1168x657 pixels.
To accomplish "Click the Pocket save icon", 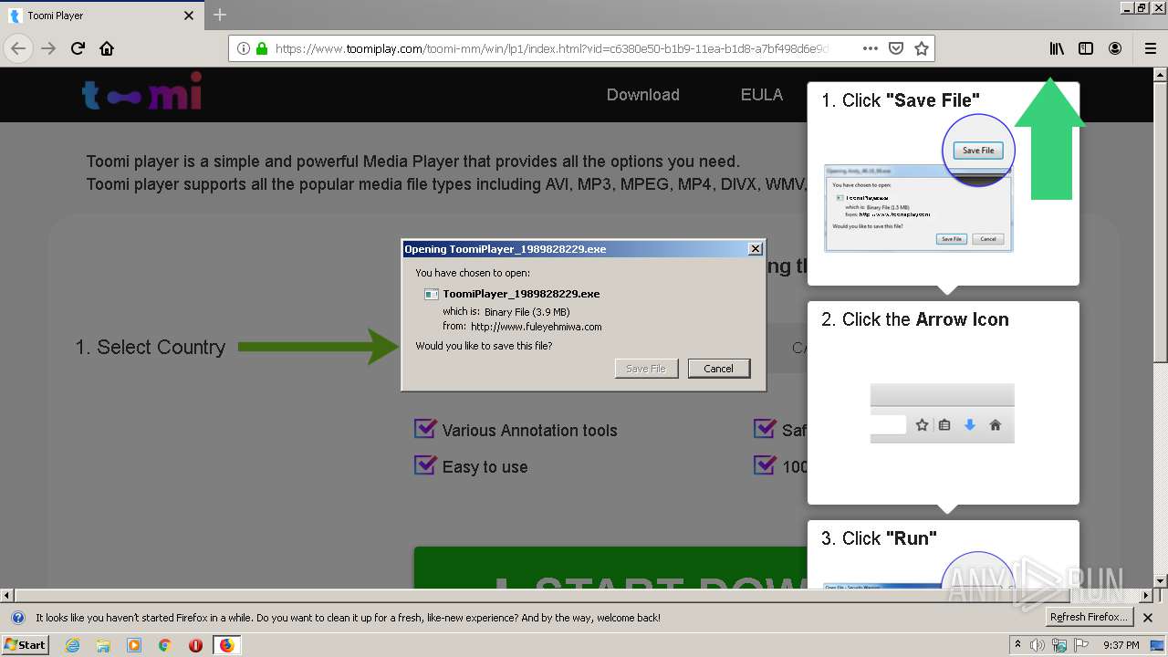I will 896,48.
